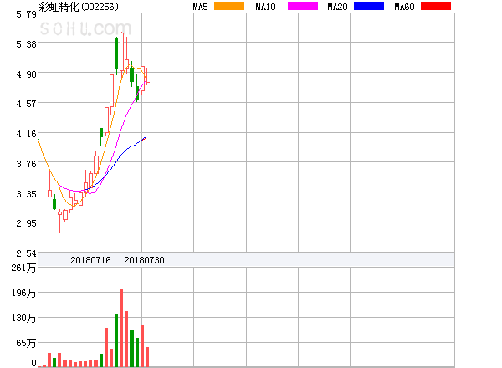Viewport: 502px width, 368px height.
Task: Click the orange MA5 legend swatch
Action: (x=229, y=6)
